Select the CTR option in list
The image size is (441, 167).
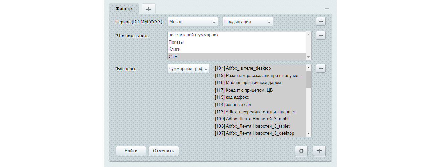point(237,56)
